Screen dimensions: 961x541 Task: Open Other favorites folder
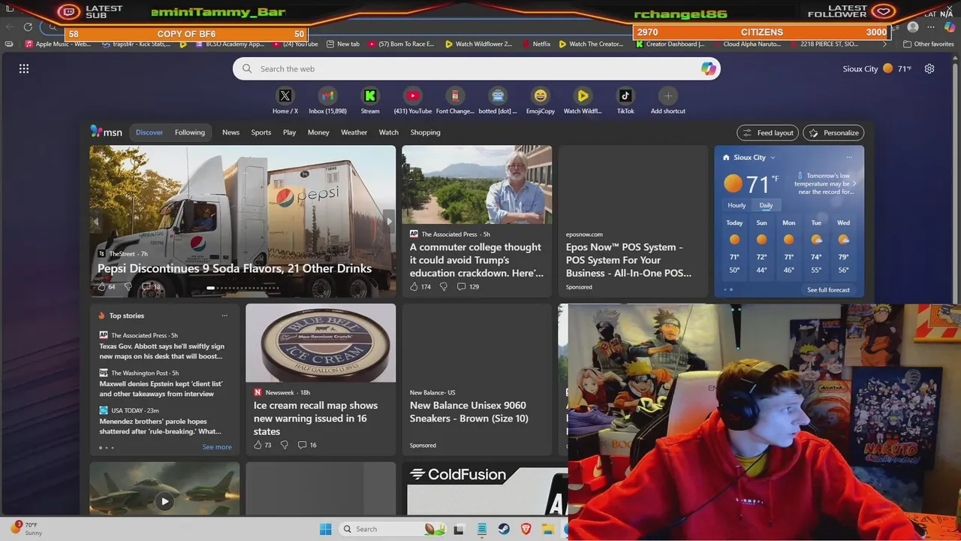[929, 44]
